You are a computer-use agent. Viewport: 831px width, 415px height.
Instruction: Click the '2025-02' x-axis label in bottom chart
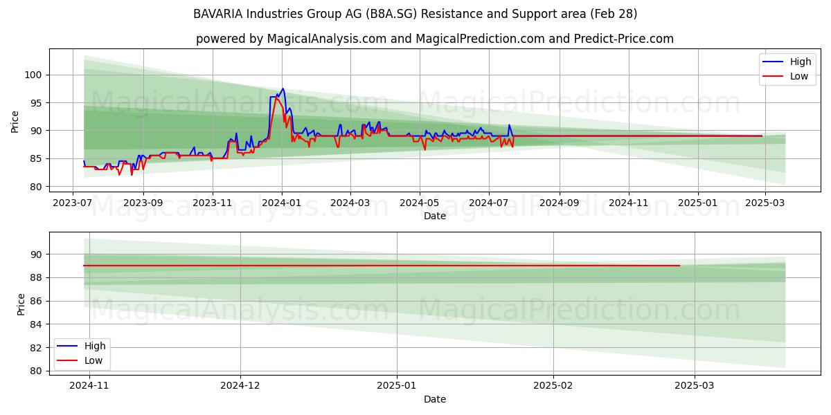click(554, 385)
